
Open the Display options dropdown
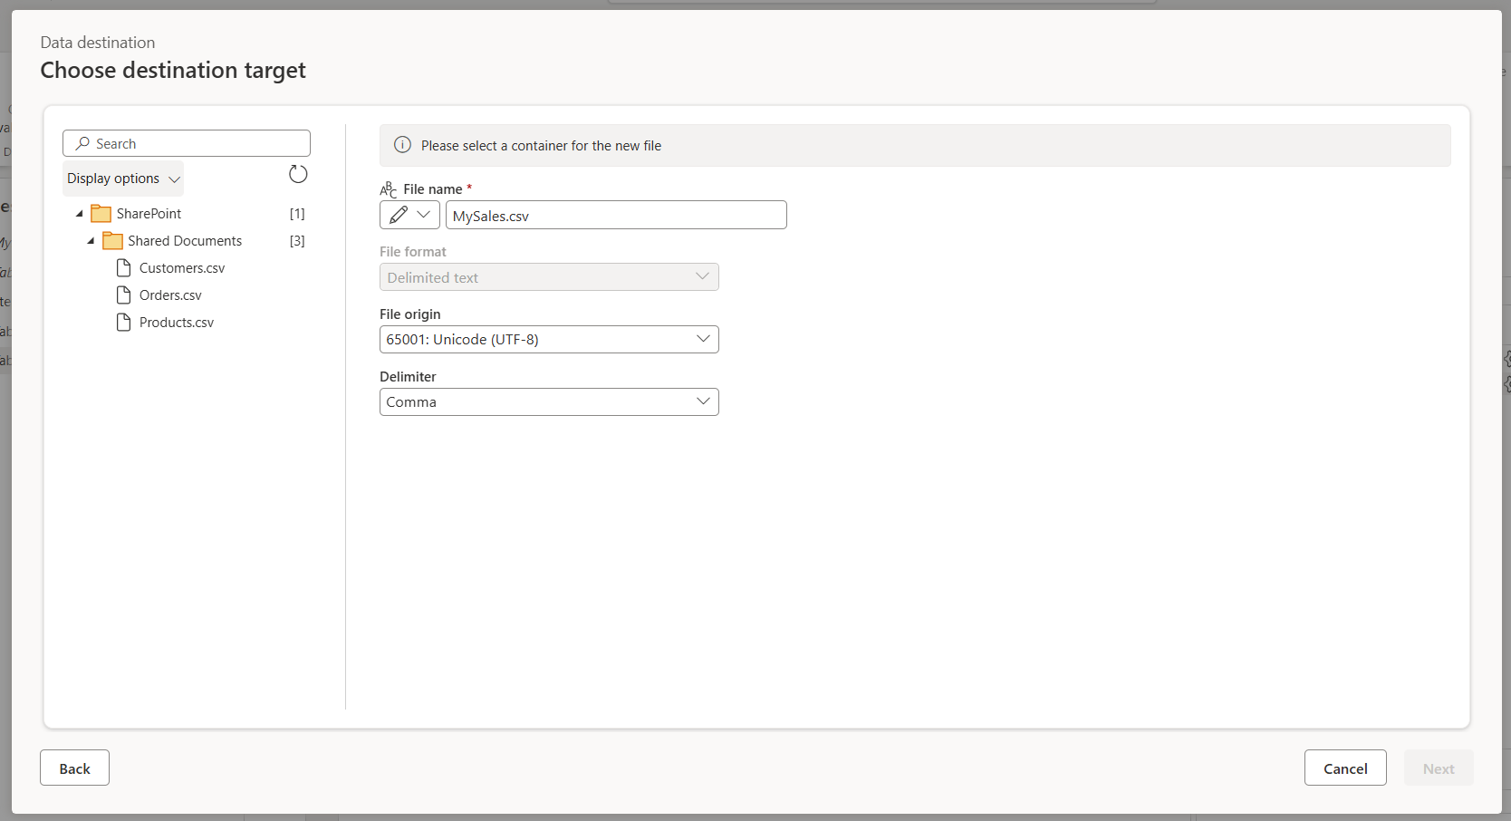click(x=122, y=179)
